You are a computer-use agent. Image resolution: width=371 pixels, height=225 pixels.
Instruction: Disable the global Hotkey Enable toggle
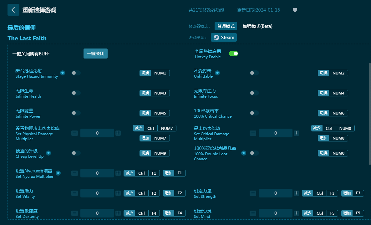pos(233,54)
